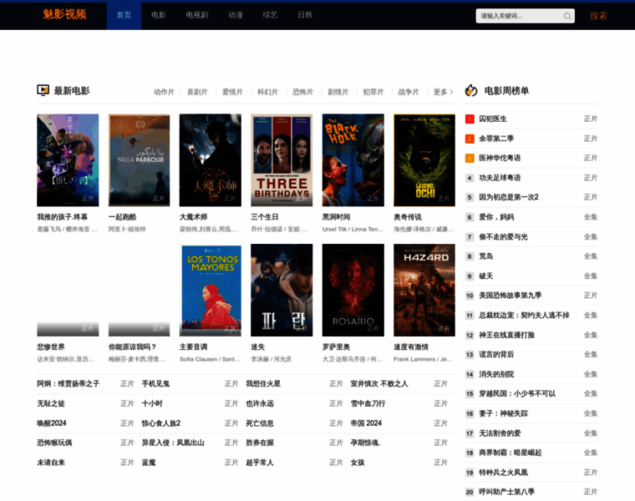Open the 我推的孩子 终幕 poster
Image resolution: width=635 pixels, height=501 pixels.
[68, 160]
